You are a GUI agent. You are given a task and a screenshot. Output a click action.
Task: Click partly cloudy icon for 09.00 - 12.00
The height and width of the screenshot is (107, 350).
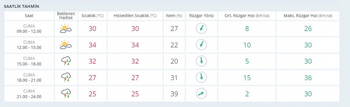[66, 28]
